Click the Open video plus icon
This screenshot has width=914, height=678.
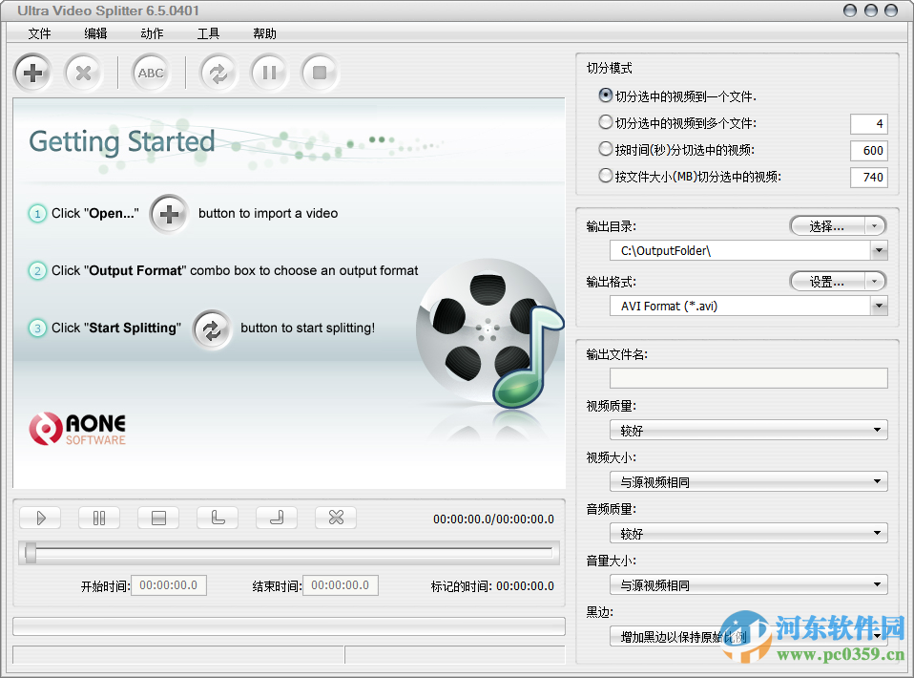(x=32, y=73)
